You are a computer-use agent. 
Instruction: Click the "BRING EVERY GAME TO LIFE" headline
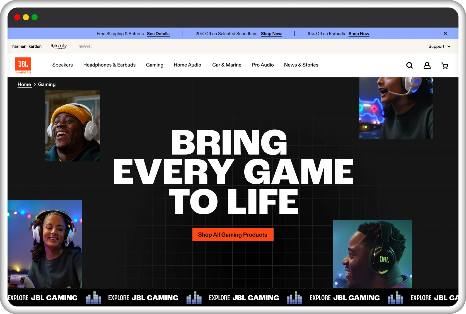click(x=234, y=172)
